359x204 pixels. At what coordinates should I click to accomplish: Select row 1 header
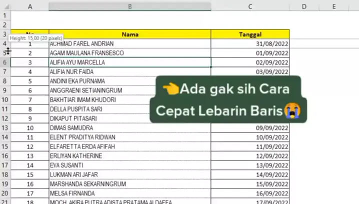pos(4,15)
